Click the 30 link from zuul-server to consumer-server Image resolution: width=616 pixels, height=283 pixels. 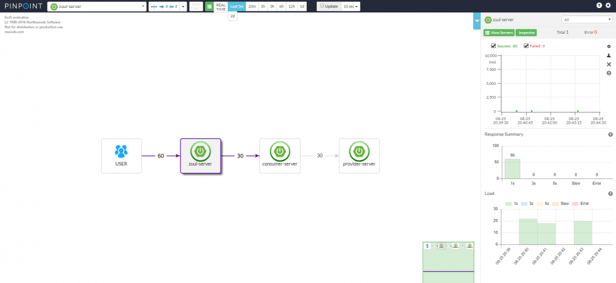[x=240, y=156]
